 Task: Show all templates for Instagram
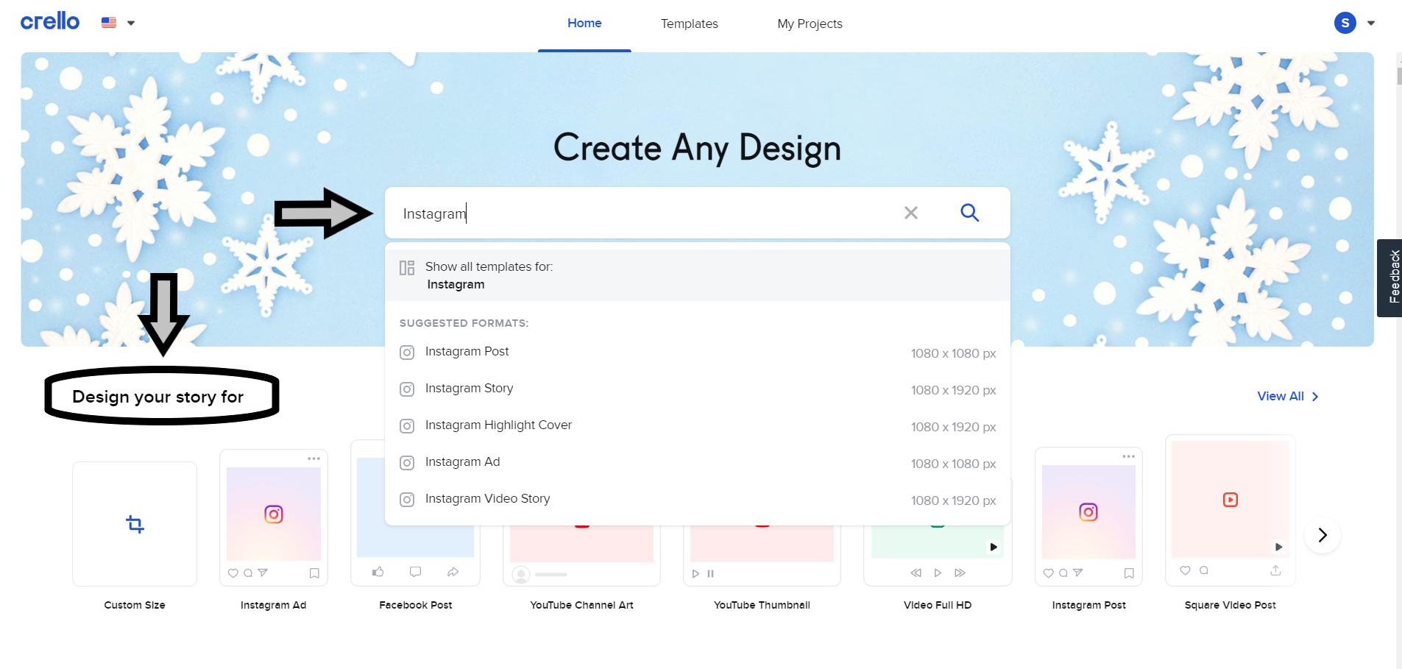click(698, 275)
